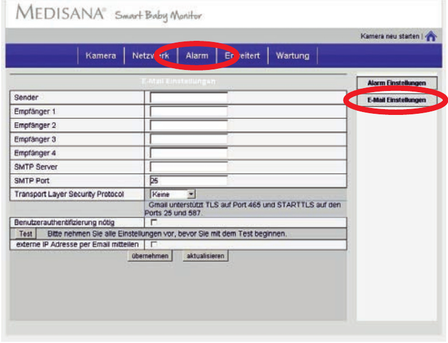Toggle externe IP Adresse per Email checkbox
Screen dimensions: 448x343
tap(154, 244)
